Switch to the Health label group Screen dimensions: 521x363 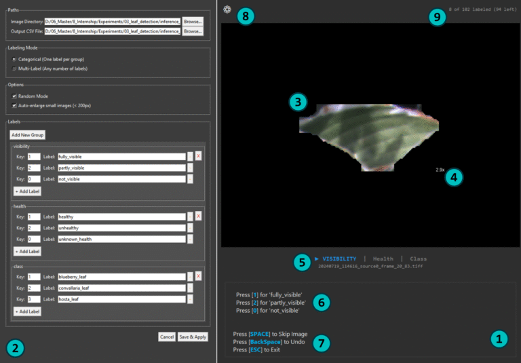pyautogui.click(x=383, y=259)
